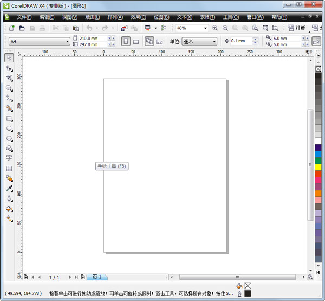This screenshot has width=325, height=301.
Task: Select the Freehand drawing tool
Action: pos(9,98)
